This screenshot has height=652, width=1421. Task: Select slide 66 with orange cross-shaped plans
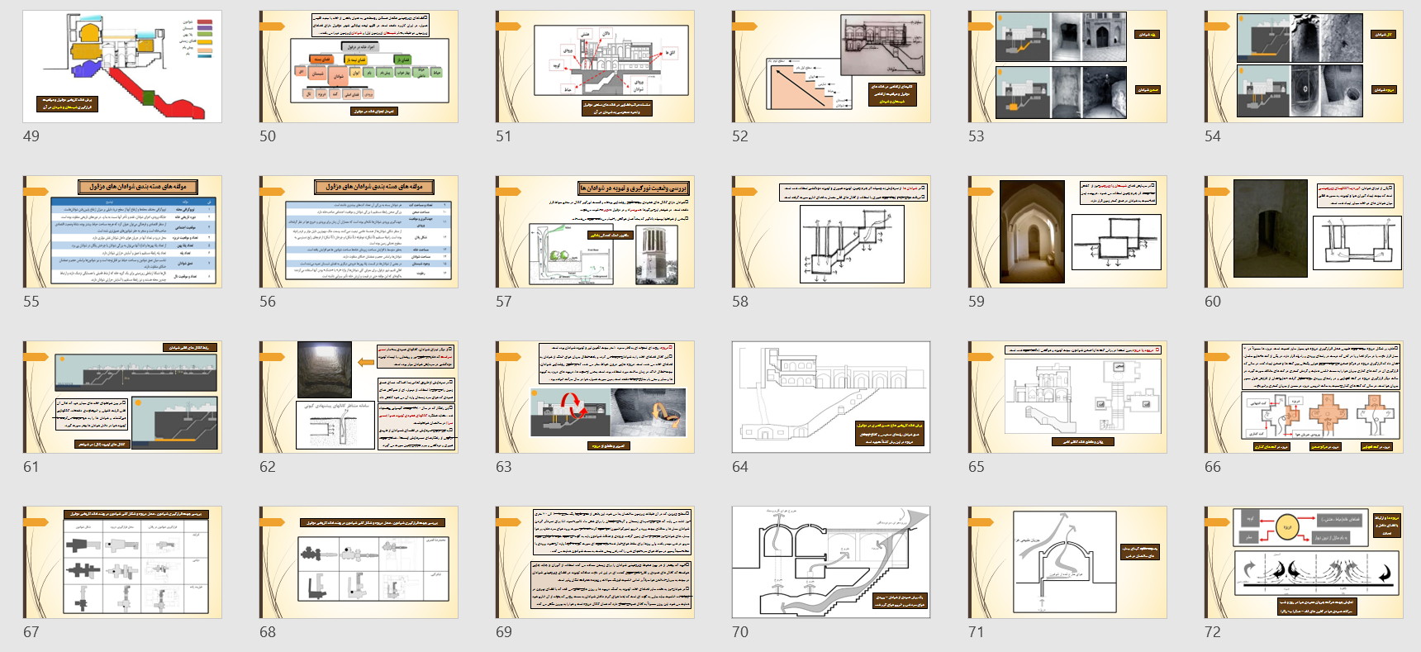tap(1304, 397)
